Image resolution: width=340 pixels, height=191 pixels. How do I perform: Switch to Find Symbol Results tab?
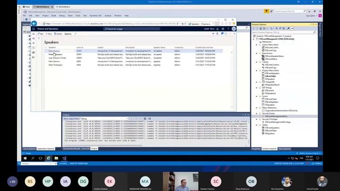point(71,149)
